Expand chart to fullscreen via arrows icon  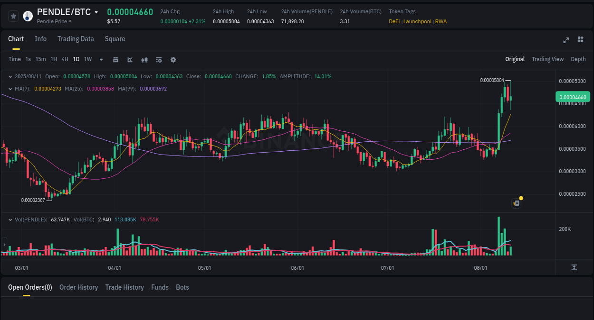point(565,40)
